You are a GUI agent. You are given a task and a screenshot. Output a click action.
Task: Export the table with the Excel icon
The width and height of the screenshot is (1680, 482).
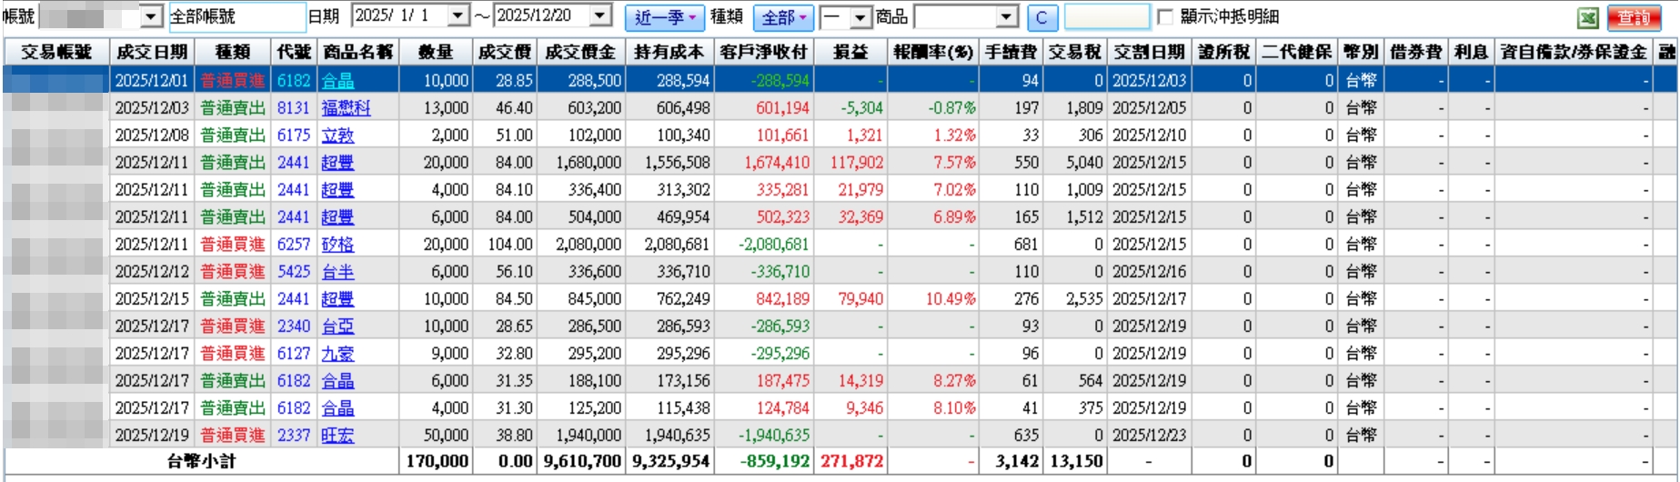tap(1587, 17)
